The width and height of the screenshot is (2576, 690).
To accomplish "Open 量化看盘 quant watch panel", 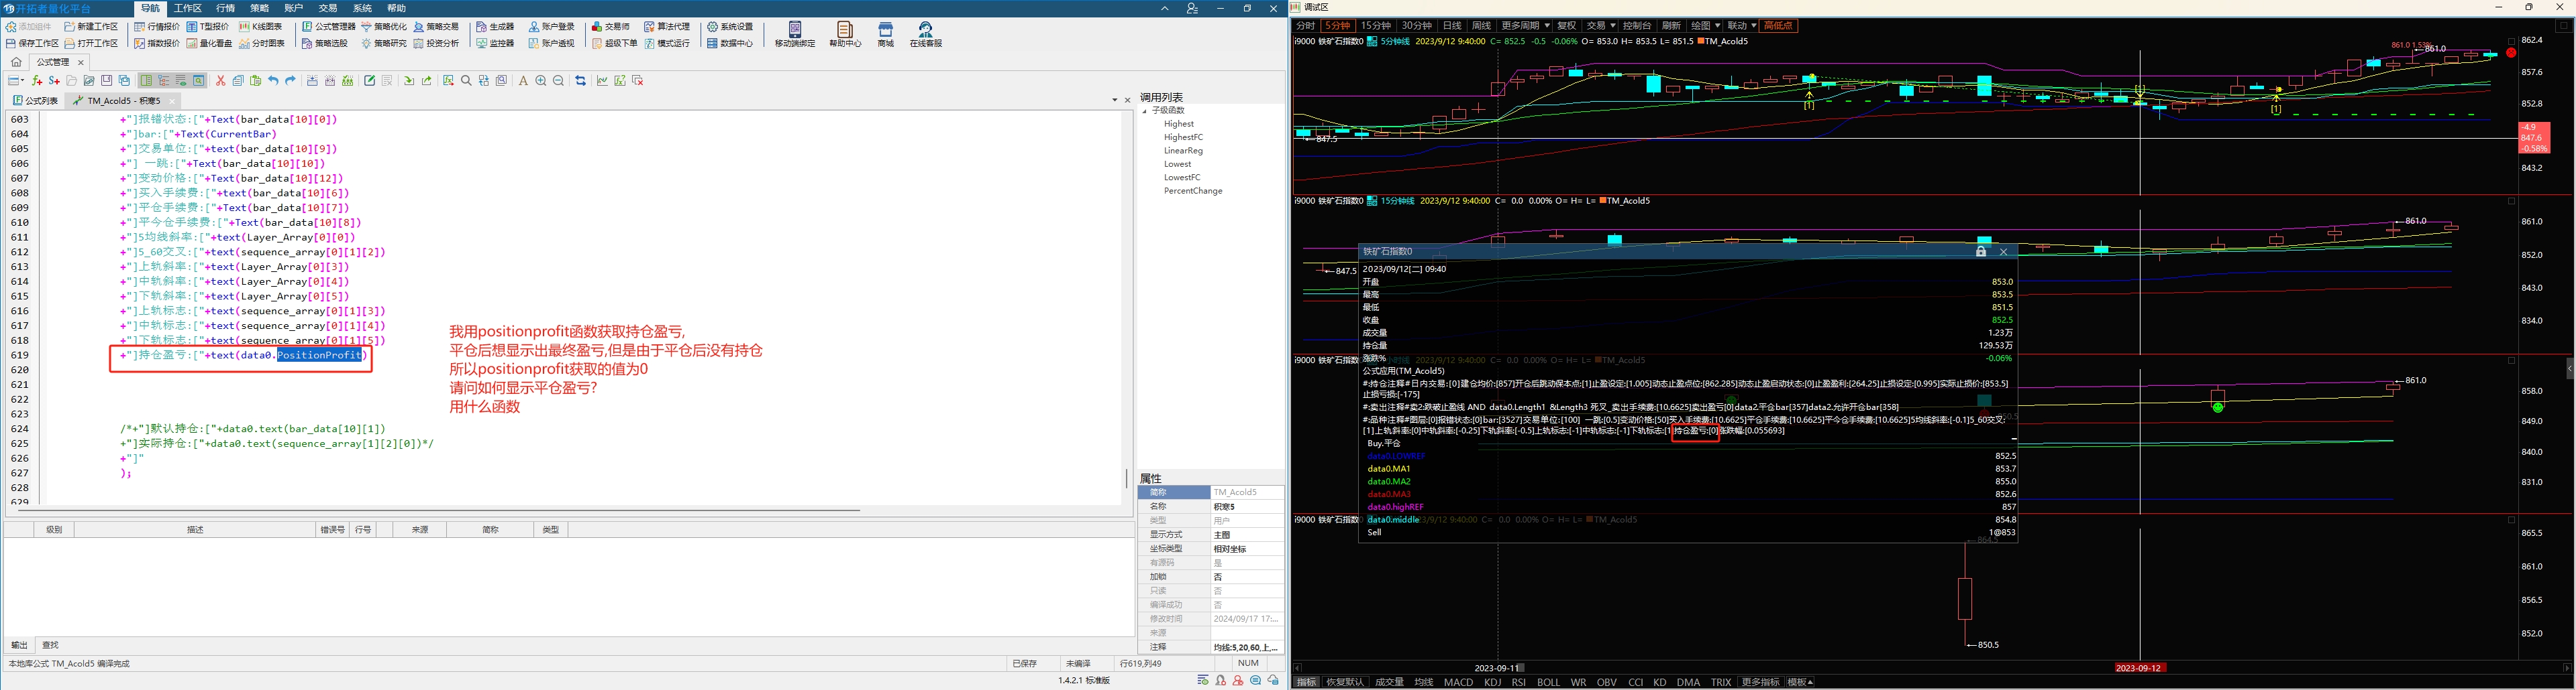I will pos(209,44).
